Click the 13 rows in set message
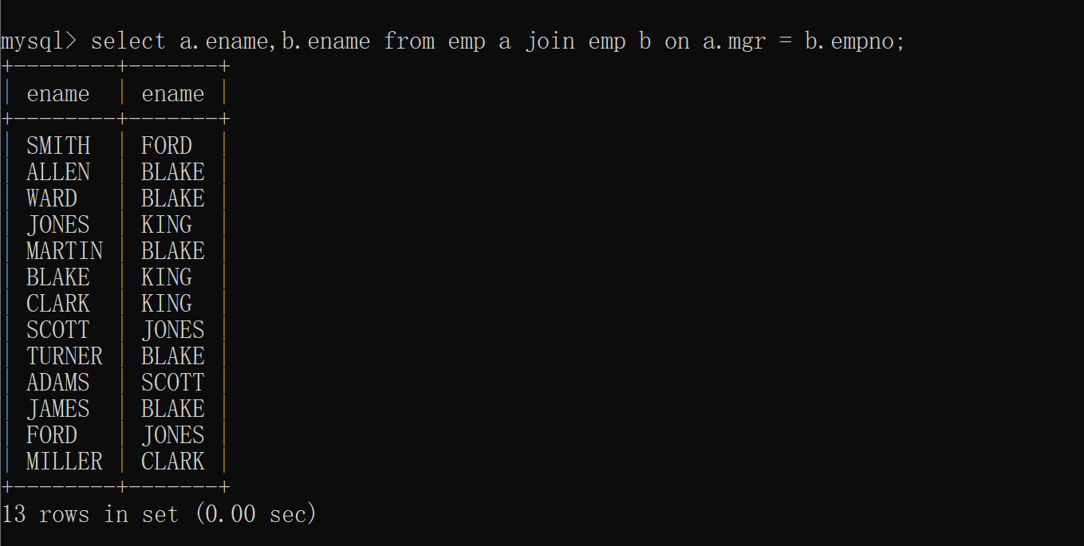Viewport: 1084px width, 546px height. (159, 514)
